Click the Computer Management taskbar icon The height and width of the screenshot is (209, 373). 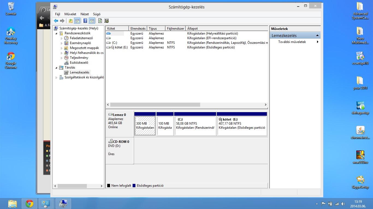point(63,204)
